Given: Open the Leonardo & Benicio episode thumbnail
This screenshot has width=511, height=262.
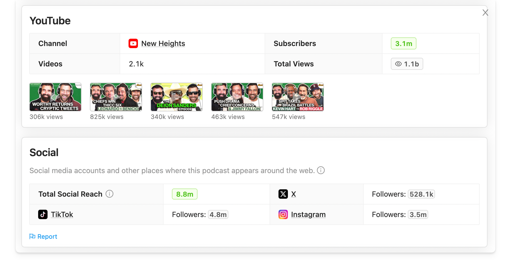Looking at the screenshot, I should [116, 97].
